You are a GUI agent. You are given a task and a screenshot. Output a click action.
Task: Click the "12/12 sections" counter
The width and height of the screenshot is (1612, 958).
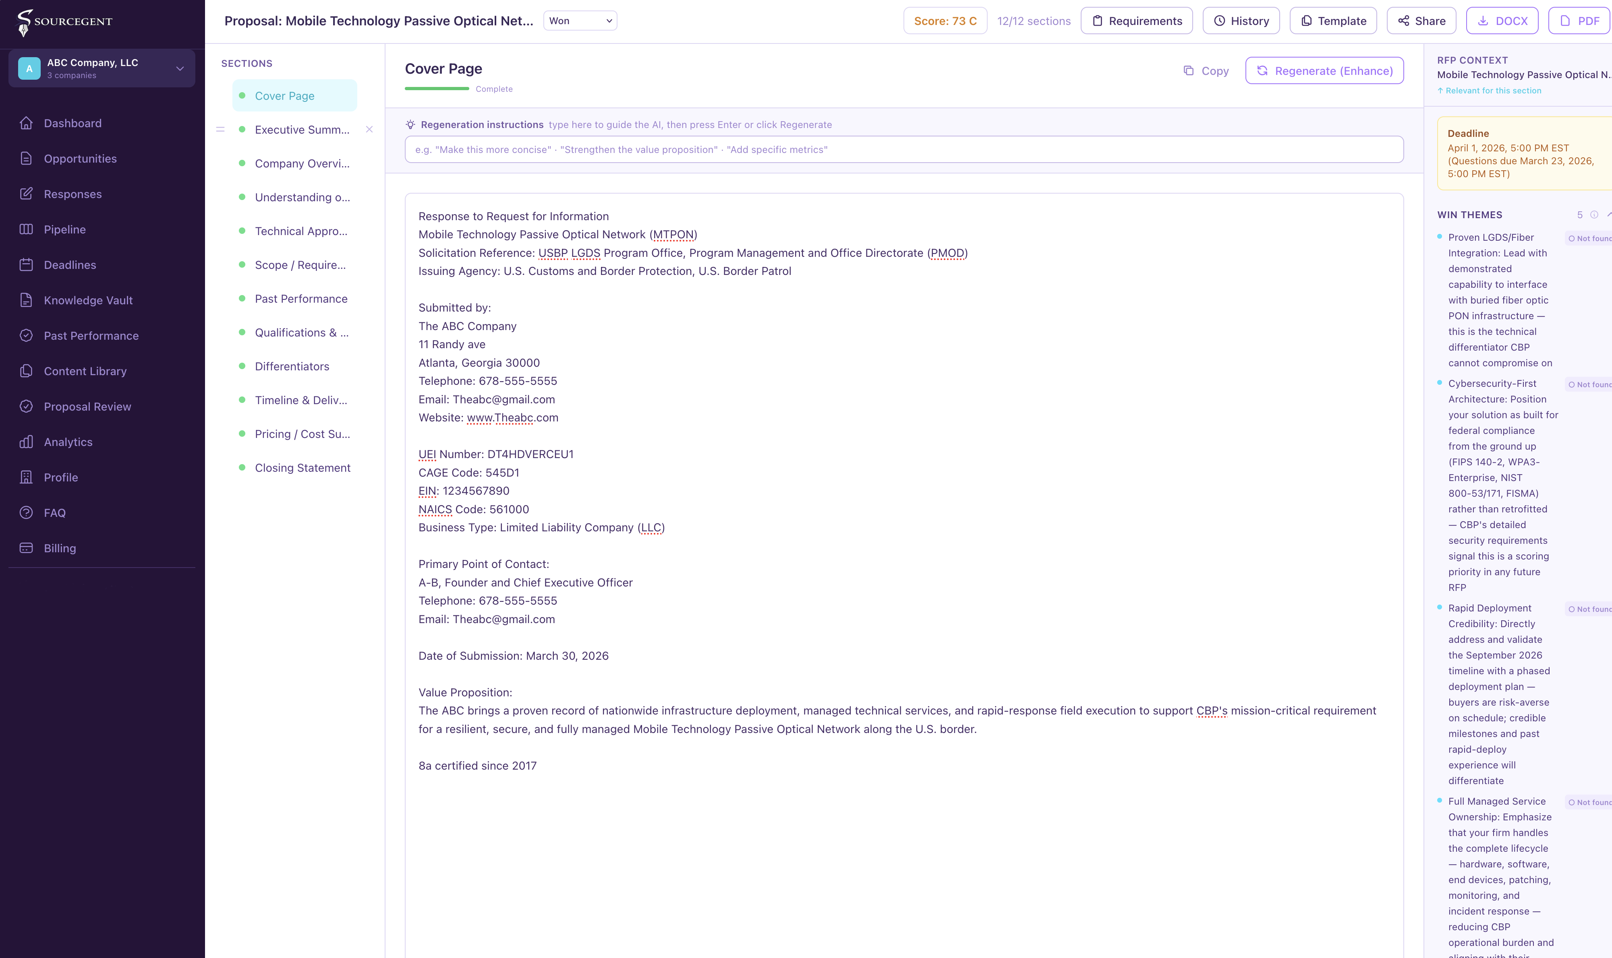(x=1034, y=21)
